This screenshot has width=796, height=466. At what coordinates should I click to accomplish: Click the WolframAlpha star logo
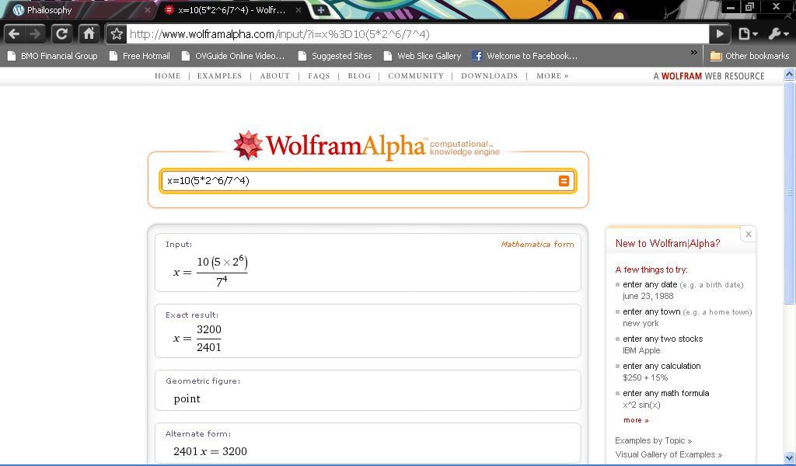[248, 145]
